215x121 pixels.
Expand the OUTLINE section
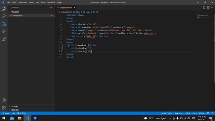point(14,107)
